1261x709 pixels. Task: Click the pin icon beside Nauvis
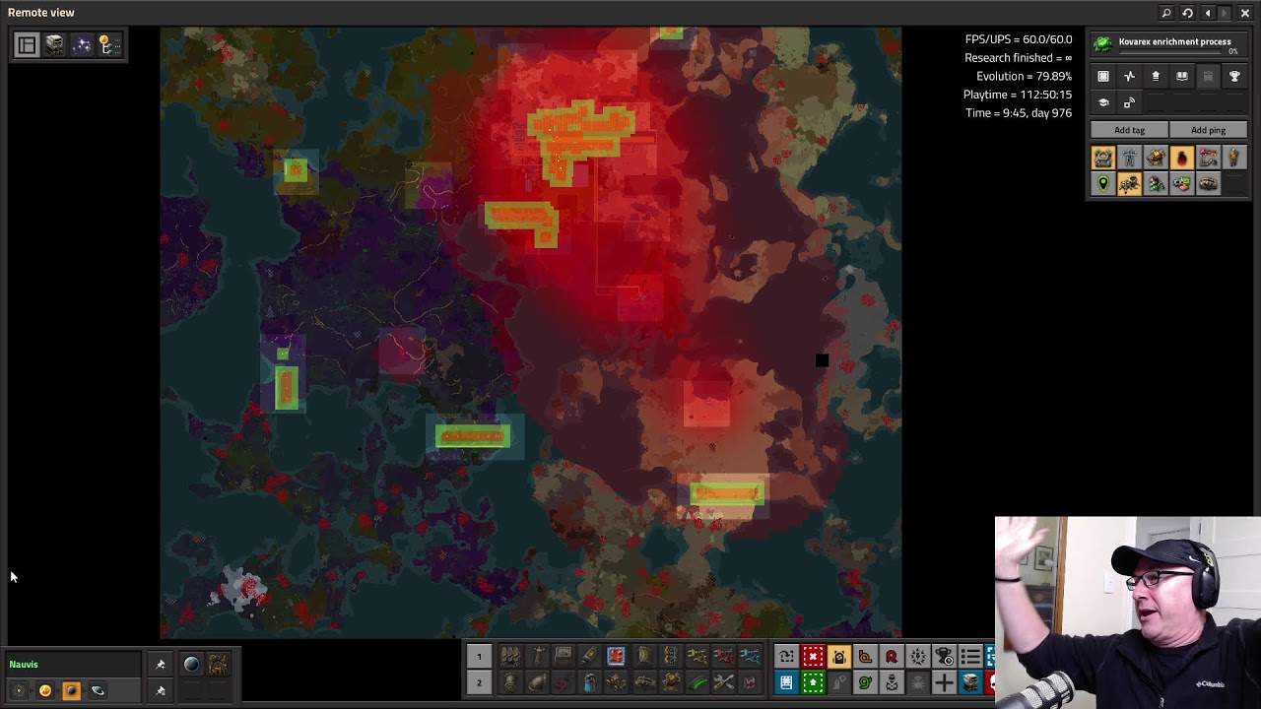[x=161, y=665]
